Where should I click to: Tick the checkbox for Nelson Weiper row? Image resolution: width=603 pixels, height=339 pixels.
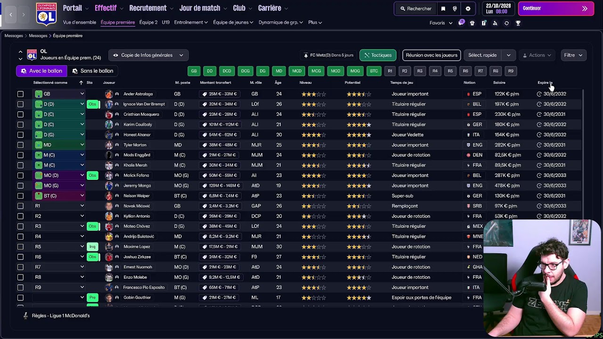(20, 196)
